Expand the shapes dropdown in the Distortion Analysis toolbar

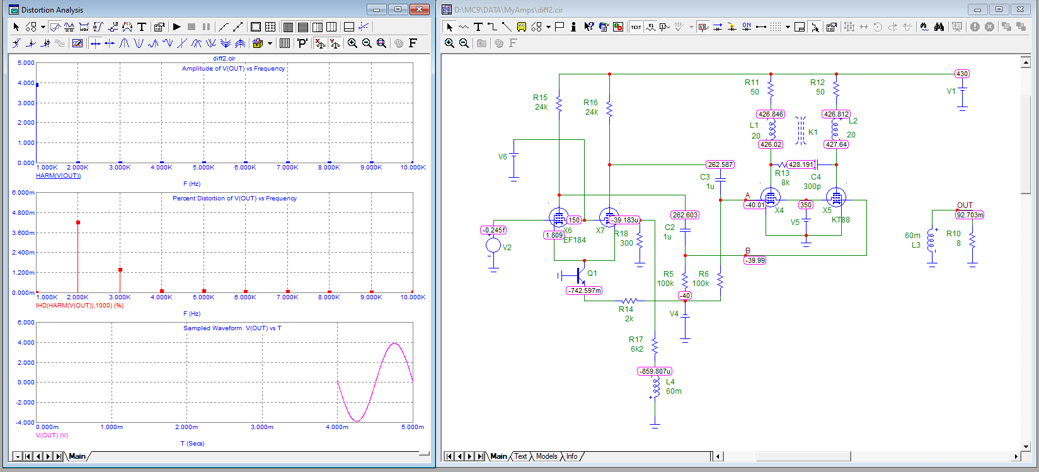43,27
